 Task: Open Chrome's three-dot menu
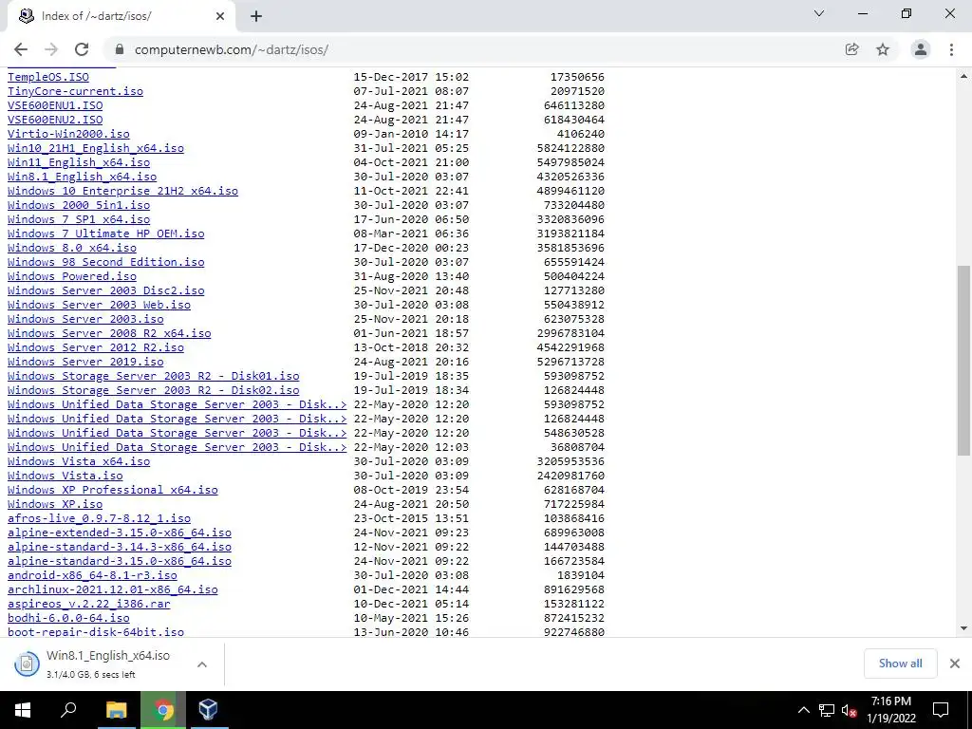tap(951, 49)
